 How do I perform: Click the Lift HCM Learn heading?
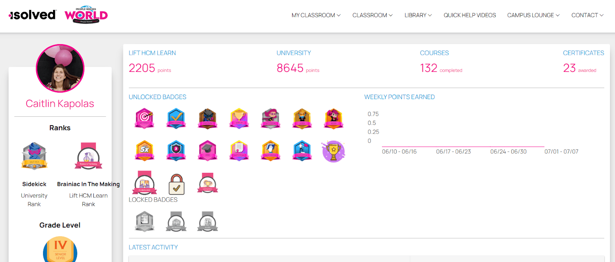point(152,53)
